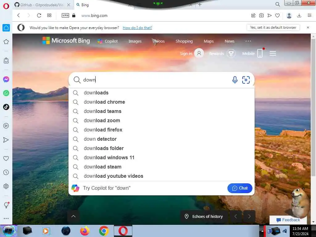This screenshot has width=316, height=237.
Task: Open sidebar three-dot more options
Action: click(x=6, y=218)
